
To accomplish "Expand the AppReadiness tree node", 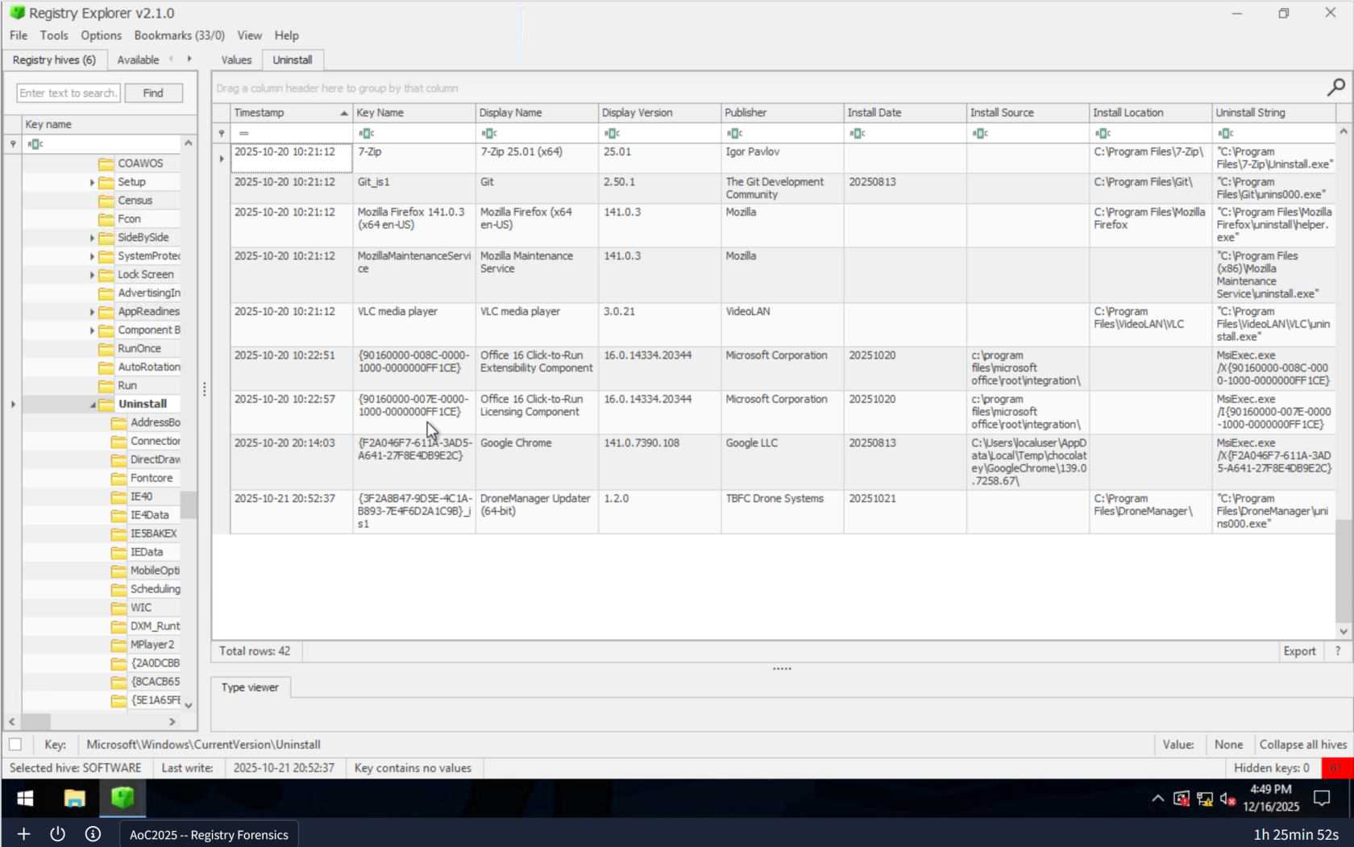I will pos(92,313).
